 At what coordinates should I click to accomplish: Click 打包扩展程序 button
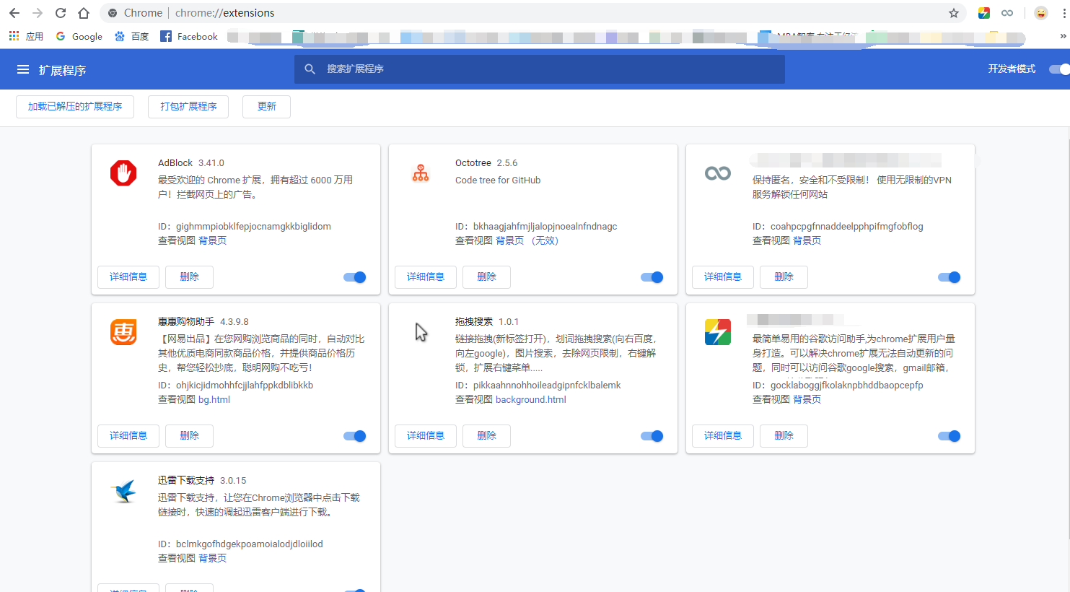188,106
